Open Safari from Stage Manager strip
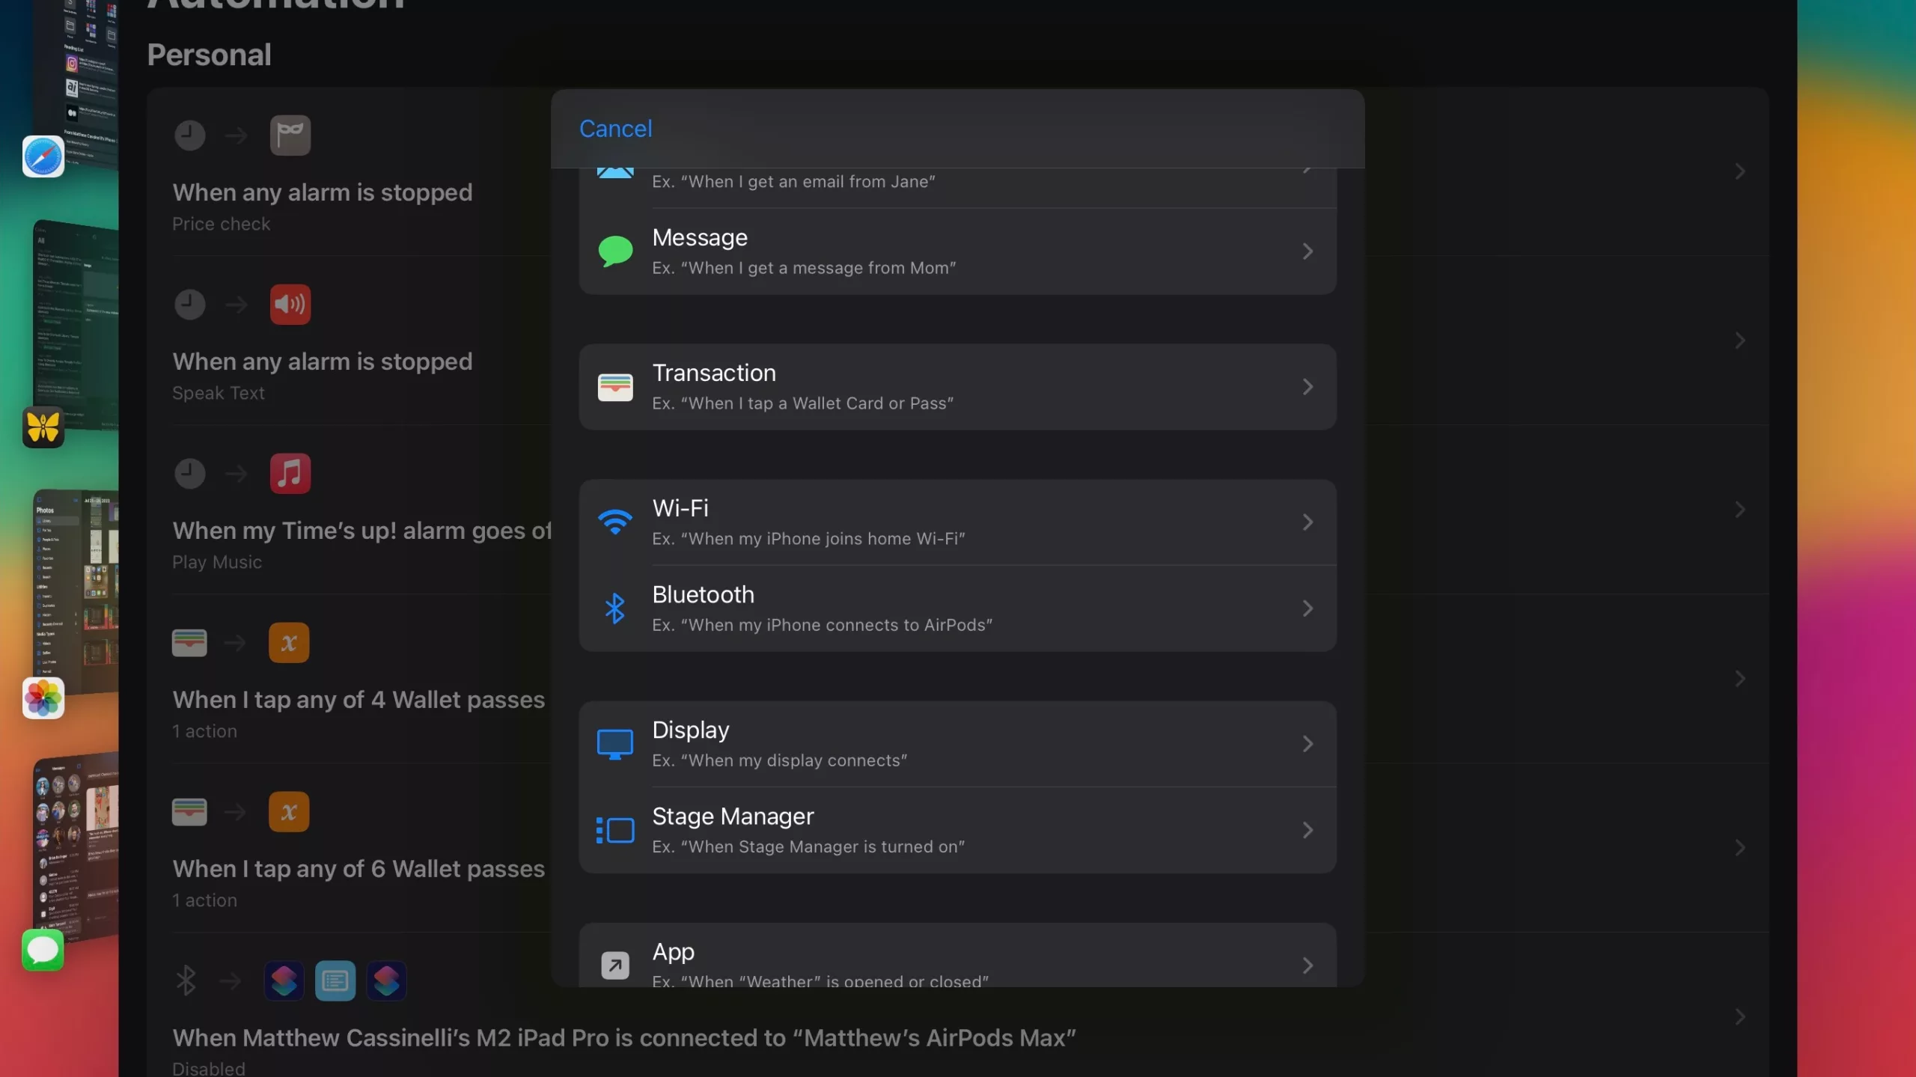Screen dimensions: 1916x1077 pyautogui.click(x=43, y=156)
